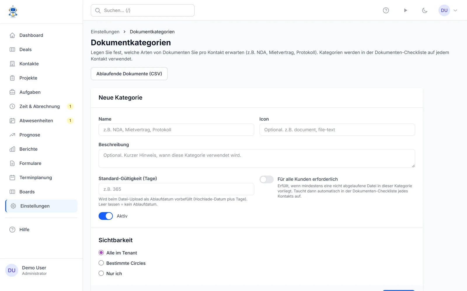Screen dimensions: 467x291
Task: Enable Für alle Kunden erforderlich switch
Action: pos(266,180)
